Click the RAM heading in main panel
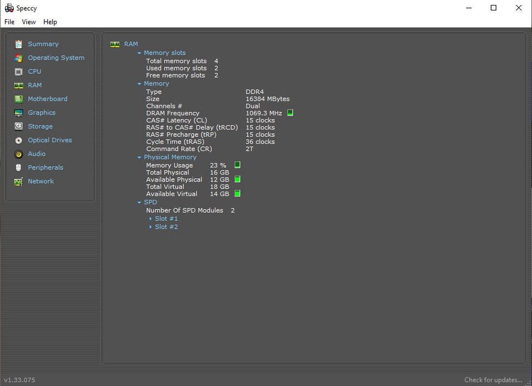The height and width of the screenshot is (386, 532). click(x=131, y=44)
